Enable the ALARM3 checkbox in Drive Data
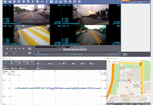This screenshot has width=153, height=105. (x=20, y=69)
